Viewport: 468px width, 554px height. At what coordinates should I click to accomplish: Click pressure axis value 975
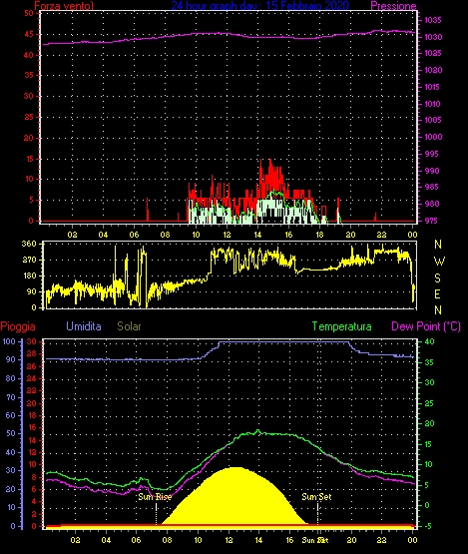(432, 221)
